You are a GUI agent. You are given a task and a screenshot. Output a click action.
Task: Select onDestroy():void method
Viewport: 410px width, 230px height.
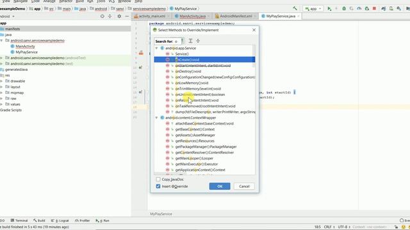[188, 71]
